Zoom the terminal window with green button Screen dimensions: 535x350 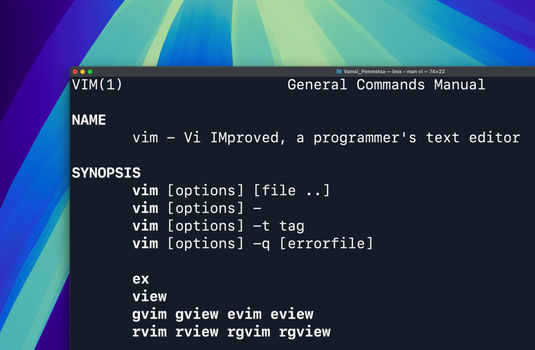90,72
